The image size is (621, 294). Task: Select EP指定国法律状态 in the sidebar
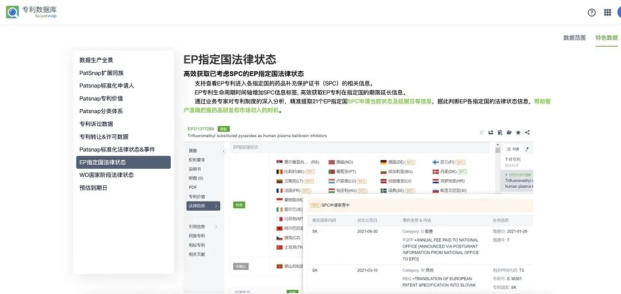124,163
